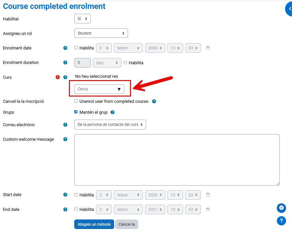Click inside the Custom welcome message textarea
Screen dimensions: 292x232
[x=177, y=159]
